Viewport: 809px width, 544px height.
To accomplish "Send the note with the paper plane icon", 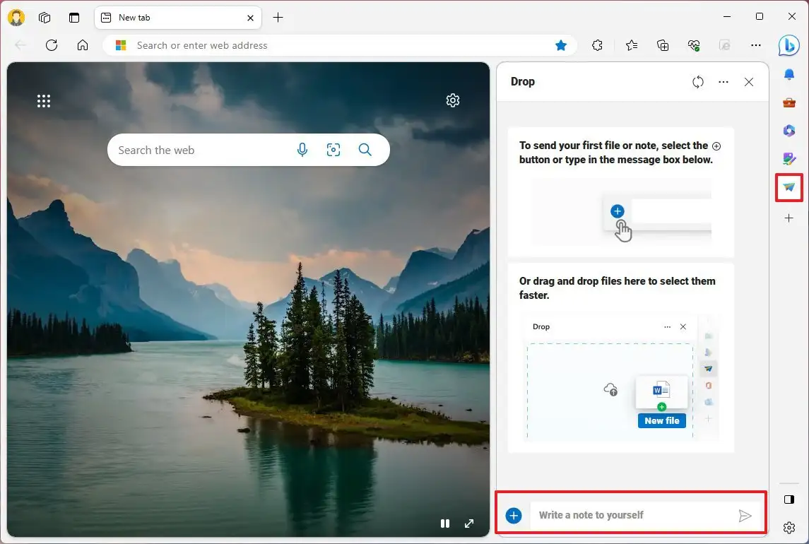I will 745,515.
